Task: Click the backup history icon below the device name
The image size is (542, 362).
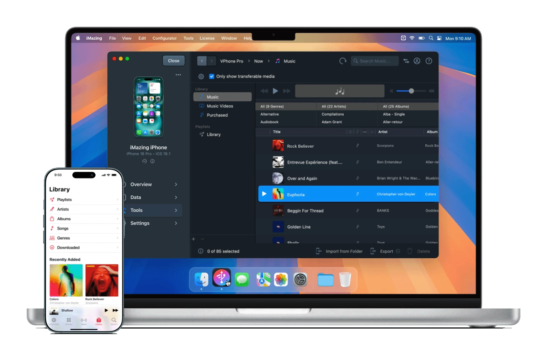Action: click(145, 161)
